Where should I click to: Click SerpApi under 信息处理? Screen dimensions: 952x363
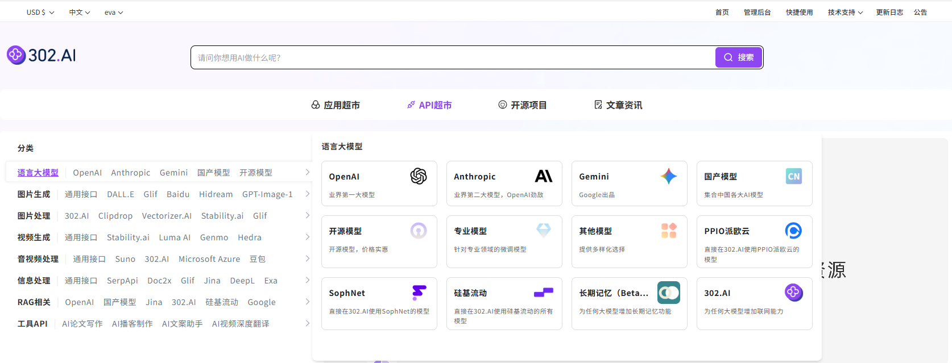pyautogui.click(x=122, y=281)
